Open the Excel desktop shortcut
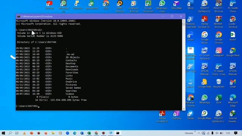242x136 pixels. (x=219, y=99)
